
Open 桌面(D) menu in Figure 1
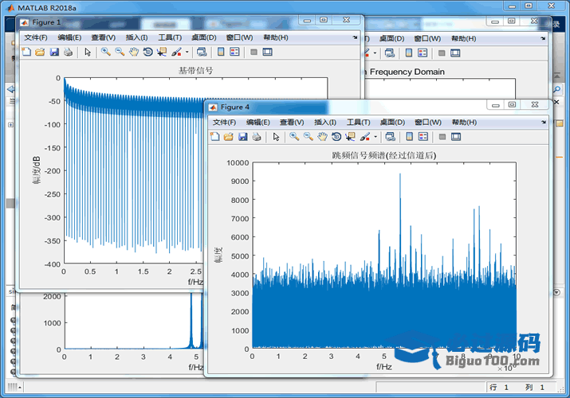pos(204,37)
